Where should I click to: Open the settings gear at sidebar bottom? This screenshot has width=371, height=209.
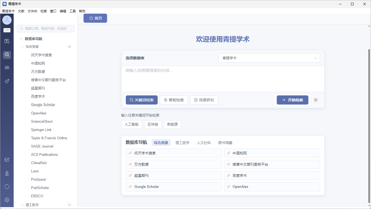(x=7, y=200)
